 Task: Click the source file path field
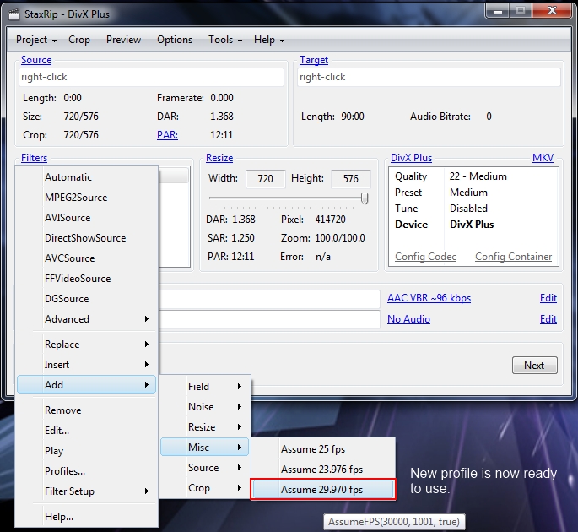[x=152, y=77]
